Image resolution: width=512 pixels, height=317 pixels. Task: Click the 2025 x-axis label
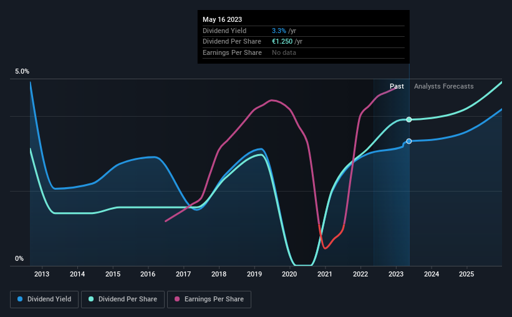point(466,274)
